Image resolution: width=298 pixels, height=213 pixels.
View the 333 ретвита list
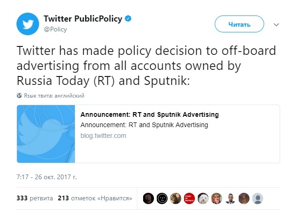coord(34,198)
